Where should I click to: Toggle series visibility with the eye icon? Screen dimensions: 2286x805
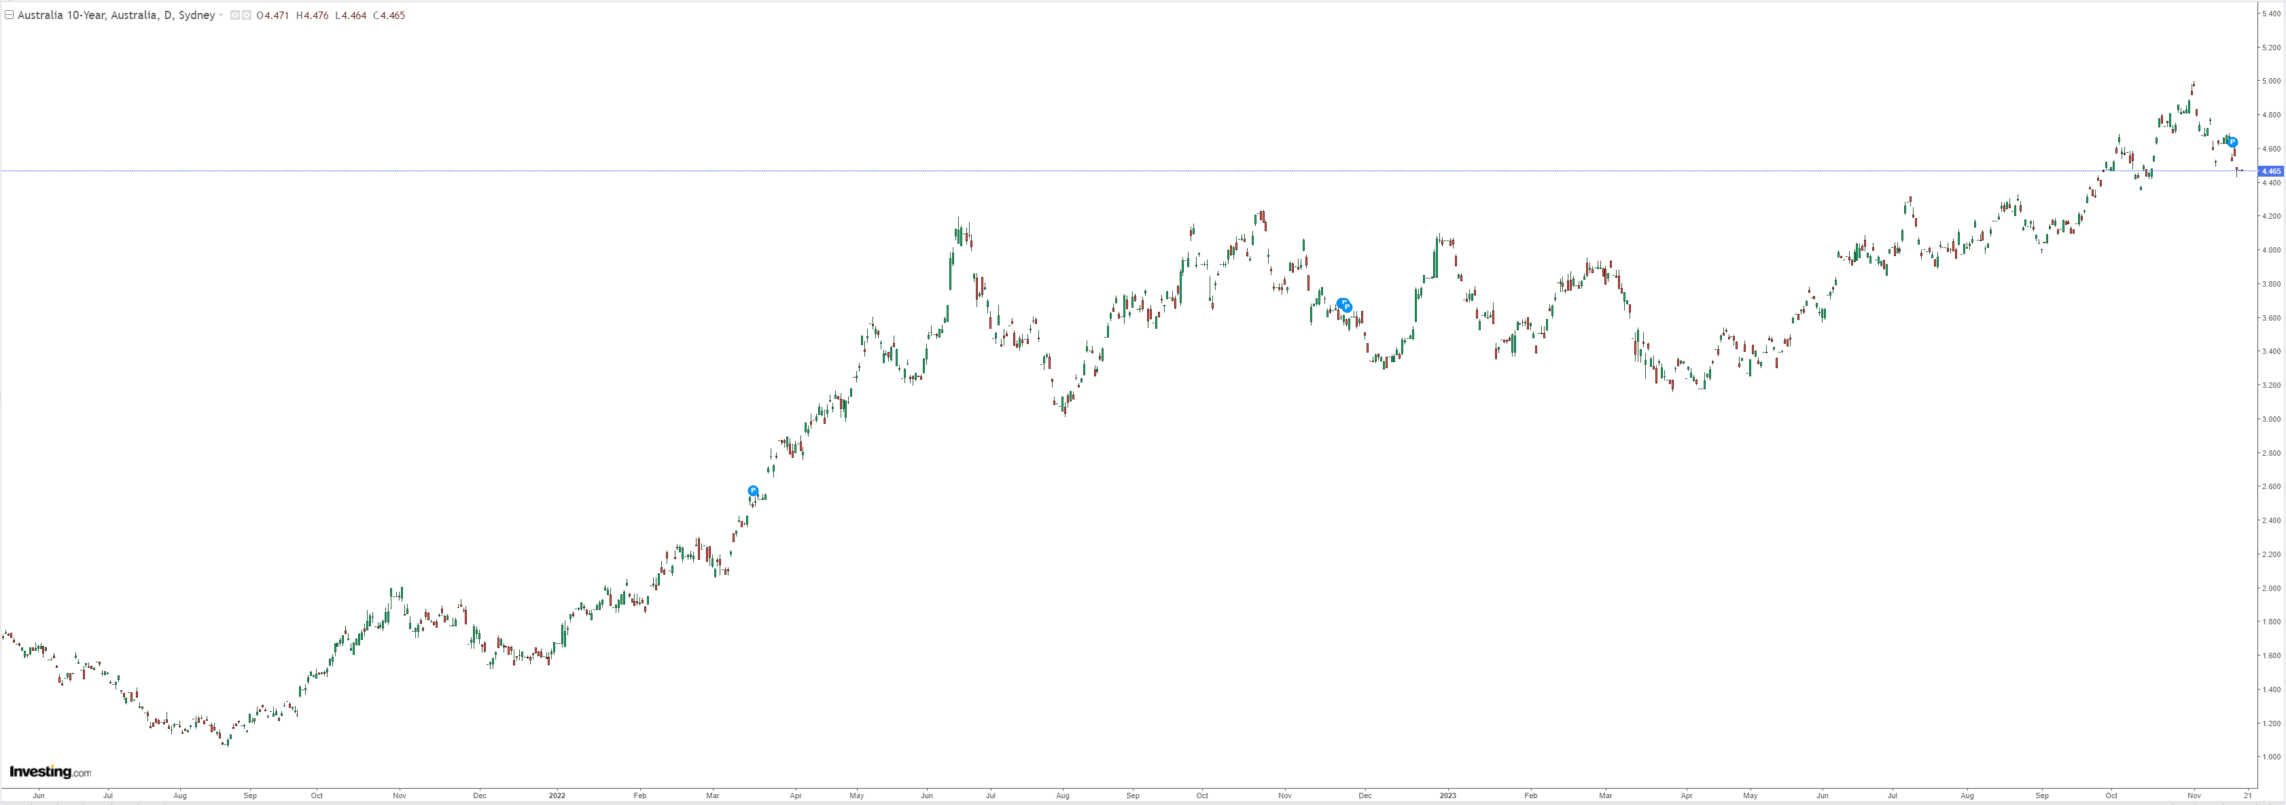pyautogui.click(x=235, y=15)
